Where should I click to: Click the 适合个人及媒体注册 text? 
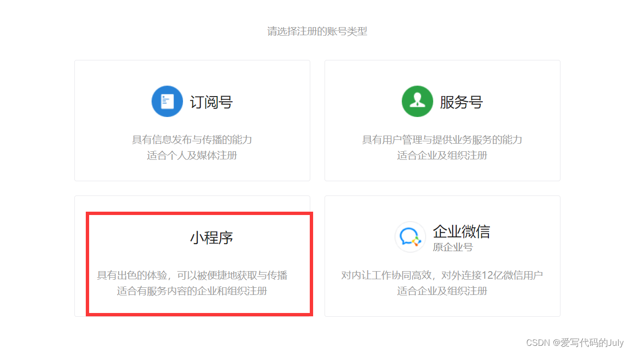[192, 156]
